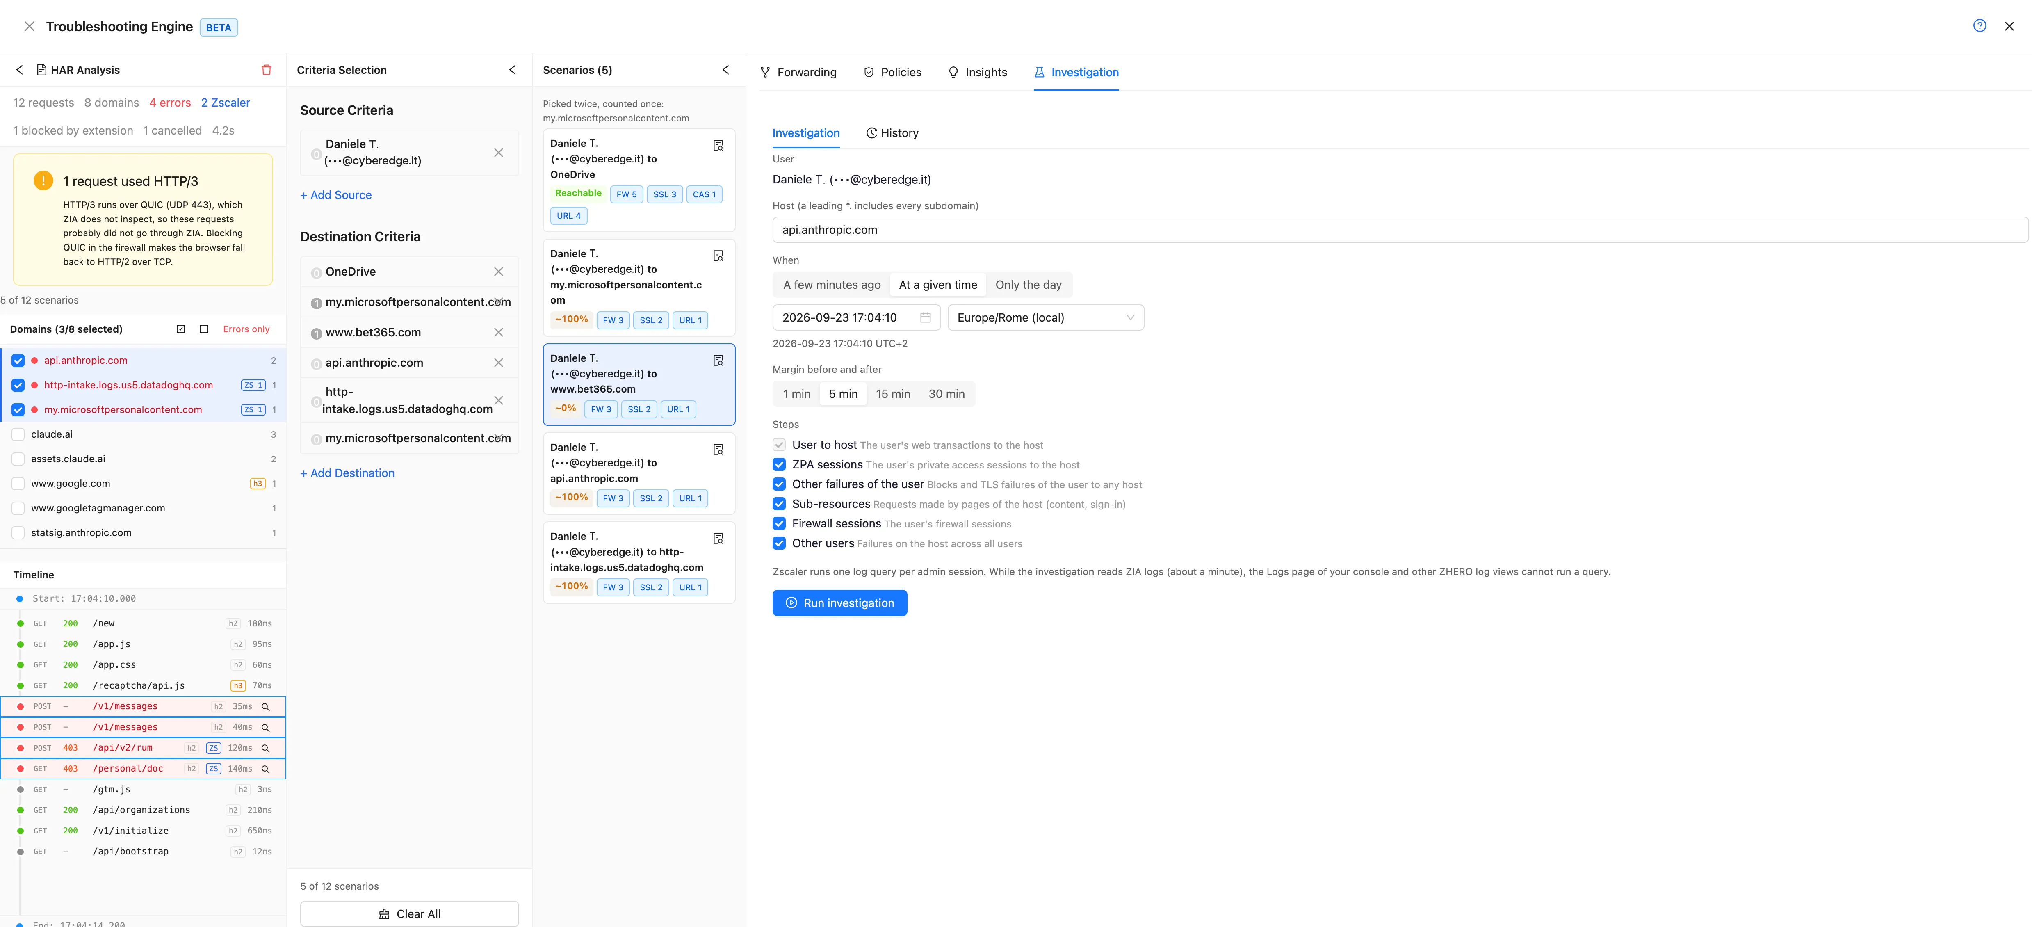Open the calendar date picker icon
The height and width of the screenshot is (927, 2032).
pyautogui.click(x=925, y=317)
